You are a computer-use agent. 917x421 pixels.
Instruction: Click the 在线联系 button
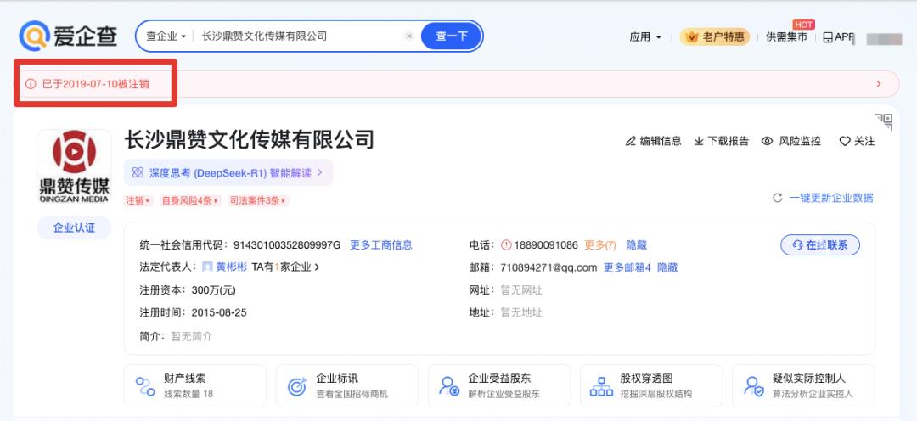coord(819,245)
